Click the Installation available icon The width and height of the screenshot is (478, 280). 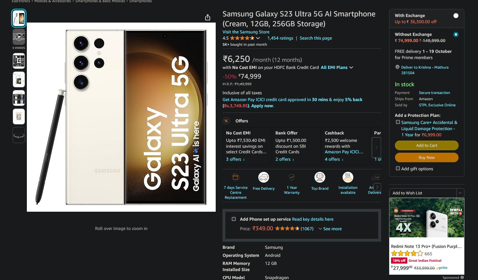pyautogui.click(x=348, y=177)
